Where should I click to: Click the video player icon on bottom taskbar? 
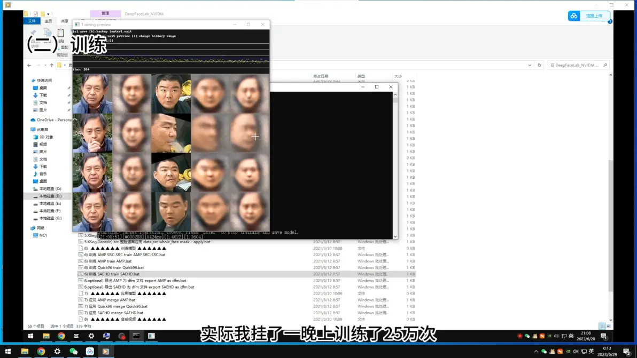[106, 352]
